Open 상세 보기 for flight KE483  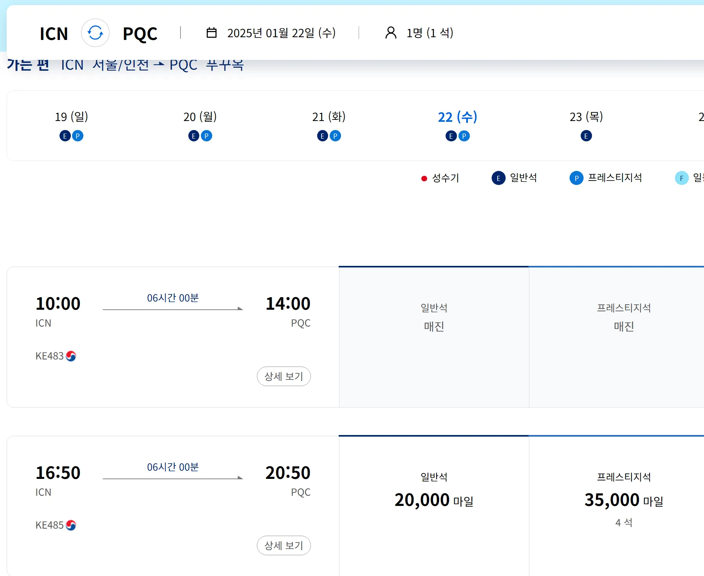[x=283, y=376]
